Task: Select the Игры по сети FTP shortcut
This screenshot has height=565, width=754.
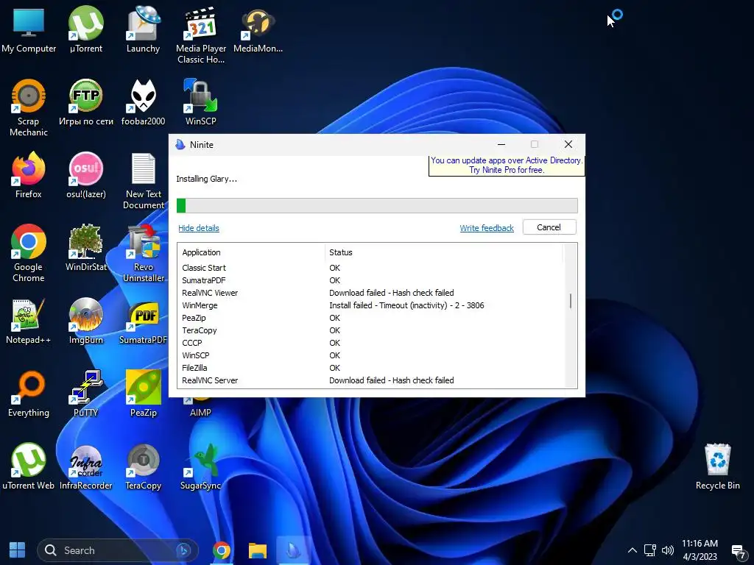Action: coord(85,103)
